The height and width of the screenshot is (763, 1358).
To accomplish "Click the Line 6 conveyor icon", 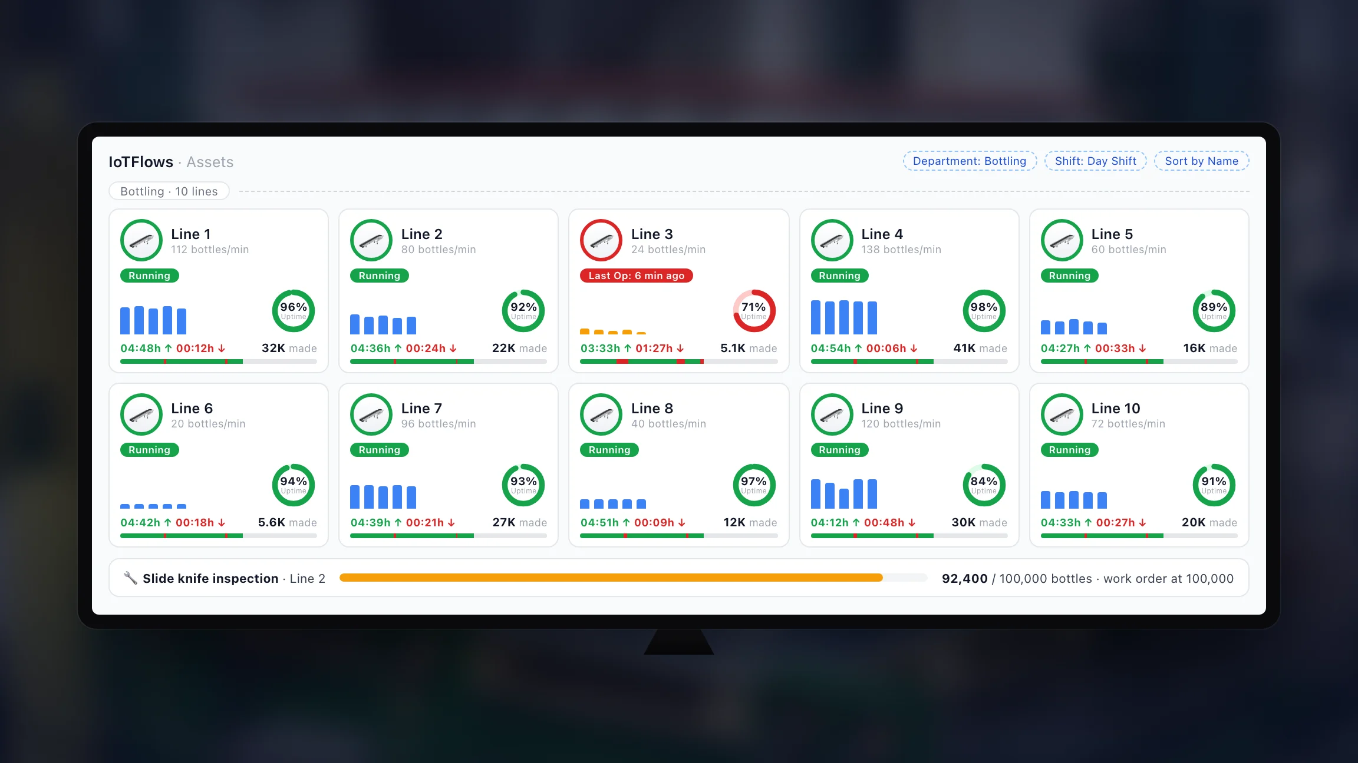I will [141, 414].
